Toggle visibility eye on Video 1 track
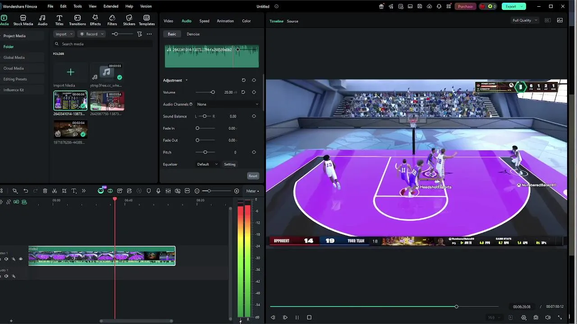This screenshot has height=324, width=577. (x=20, y=259)
